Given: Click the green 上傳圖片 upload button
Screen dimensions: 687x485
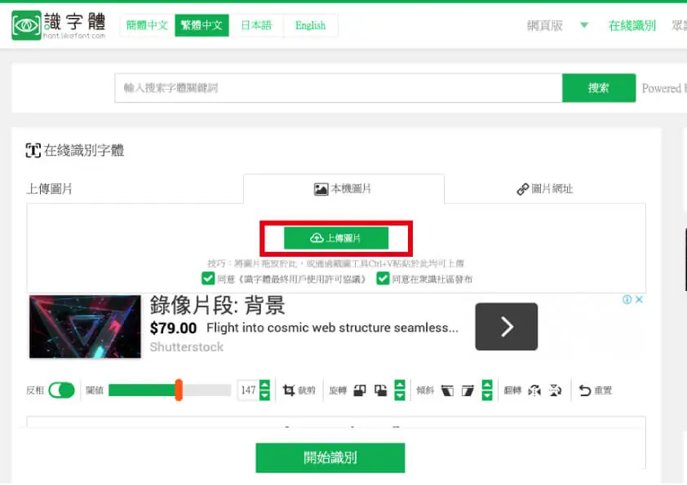Looking at the screenshot, I should [x=336, y=238].
